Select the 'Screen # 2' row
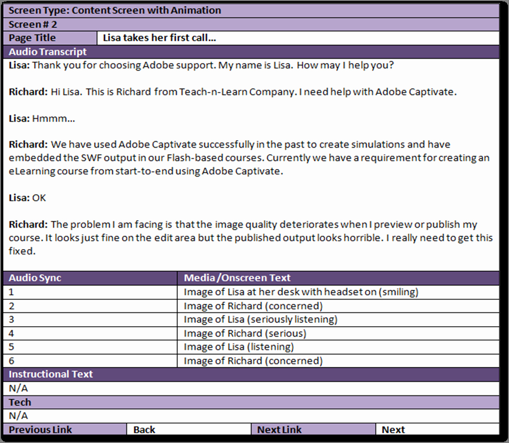Image resolution: width=509 pixels, height=443 pixels. (x=251, y=24)
